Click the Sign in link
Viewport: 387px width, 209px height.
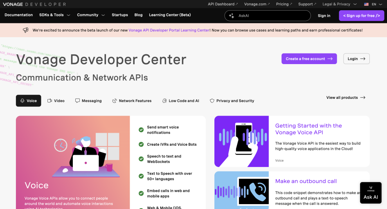(324, 16)
